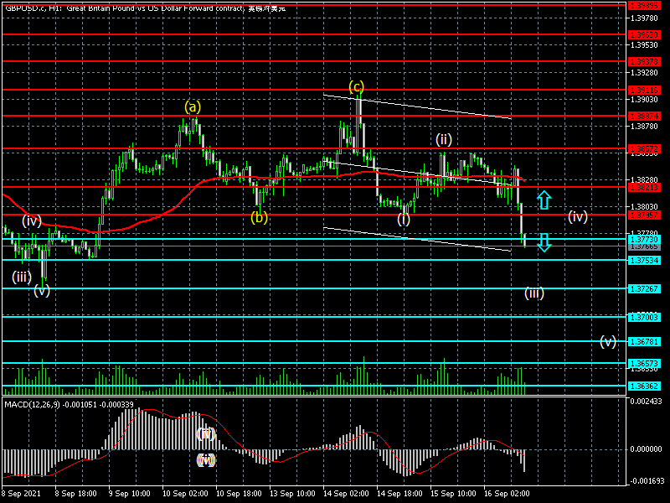Image resolution: width=670 pixels, height=503 pixels.
Task: Click the red 1.39378 price tag
Action: coord(644,61)
